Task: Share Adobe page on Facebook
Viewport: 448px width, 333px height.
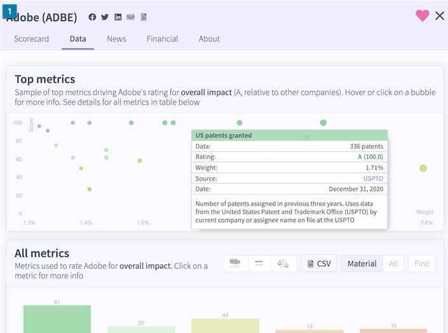Action: [92, 17]
